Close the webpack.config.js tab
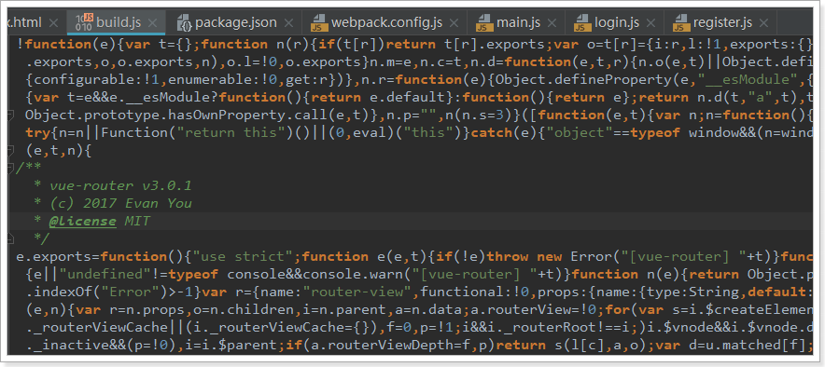 pyautogui.click(x=454, y=23)
